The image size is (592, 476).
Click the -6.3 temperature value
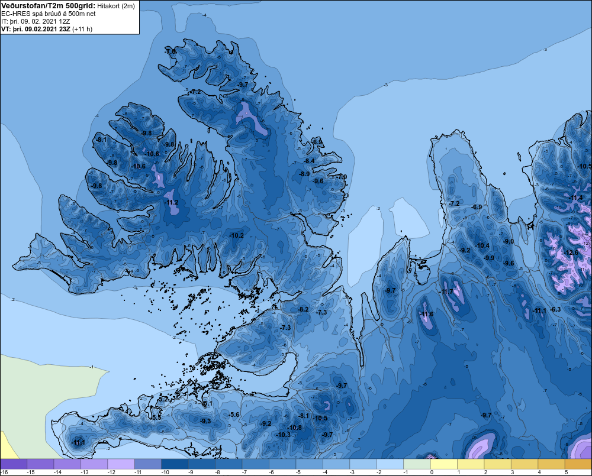(x=555, y=309)
